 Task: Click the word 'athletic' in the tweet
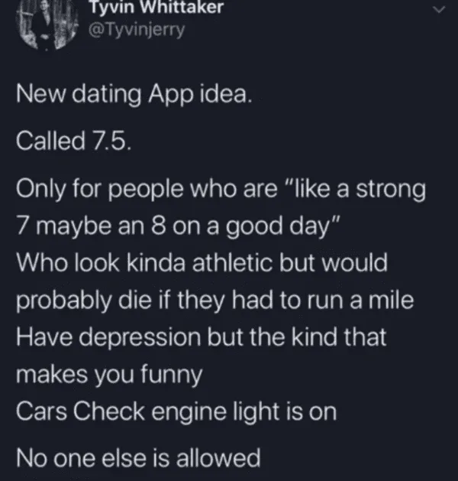pyautogui.click(x=232, y=262)
